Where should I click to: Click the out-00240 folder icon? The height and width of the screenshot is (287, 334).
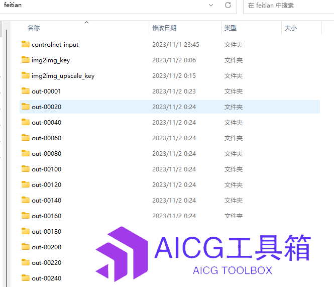(26, 278)
